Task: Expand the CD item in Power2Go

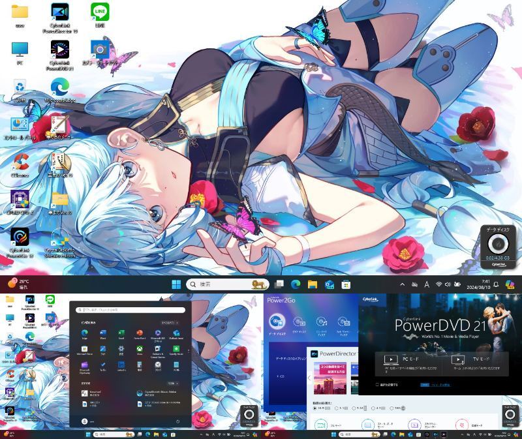Action: point(281,376)
